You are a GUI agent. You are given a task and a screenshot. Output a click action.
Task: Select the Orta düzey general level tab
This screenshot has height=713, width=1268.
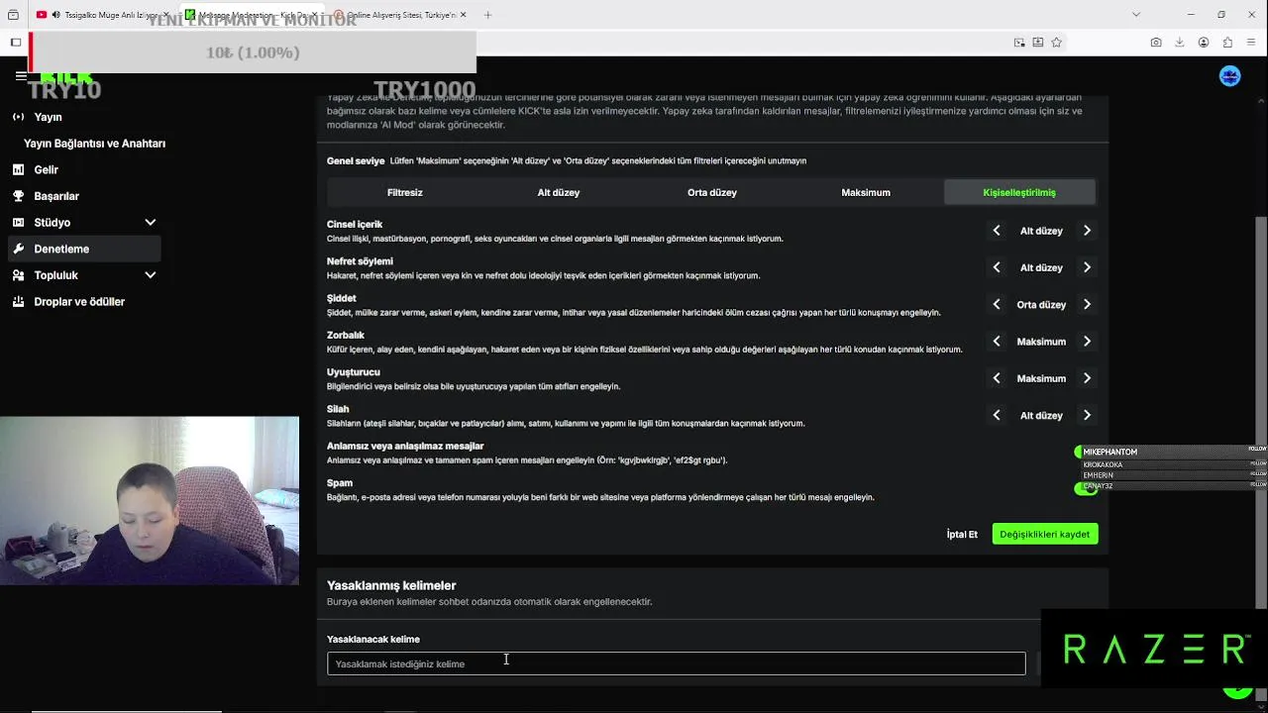712,192
